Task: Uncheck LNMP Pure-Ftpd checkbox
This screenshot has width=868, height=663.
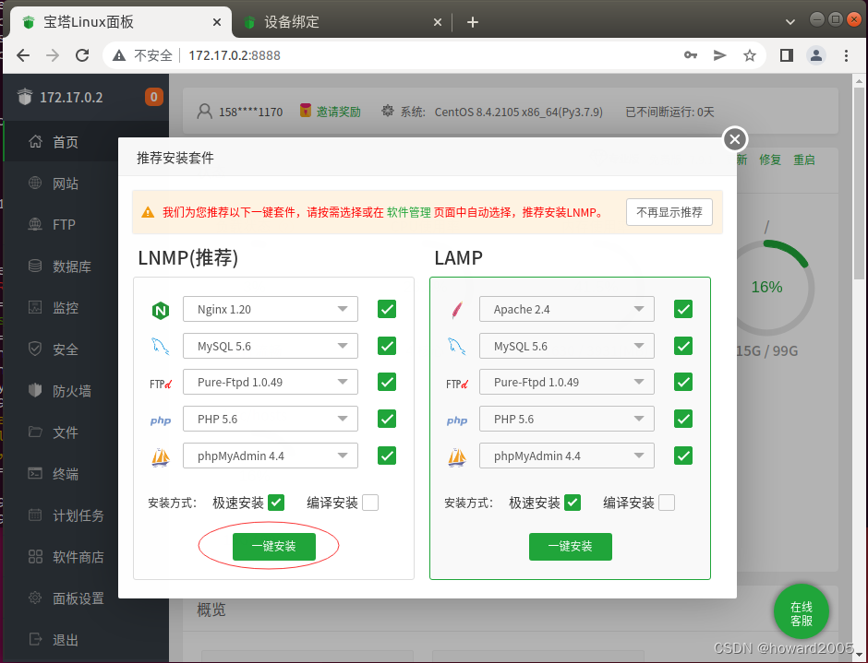Action: pos(386,382)
